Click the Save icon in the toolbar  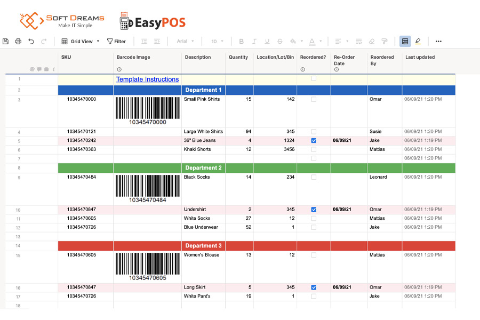[x=5, y=41]
